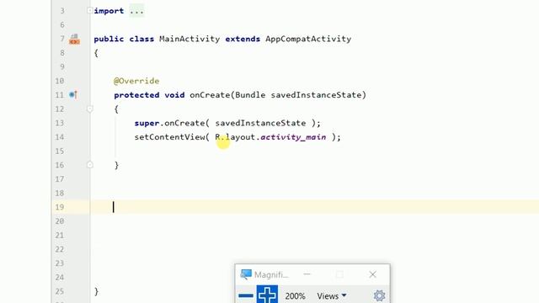Minimize the Magnifier window
The height and width of the screenshot is (303, 539).
point(307,274)
